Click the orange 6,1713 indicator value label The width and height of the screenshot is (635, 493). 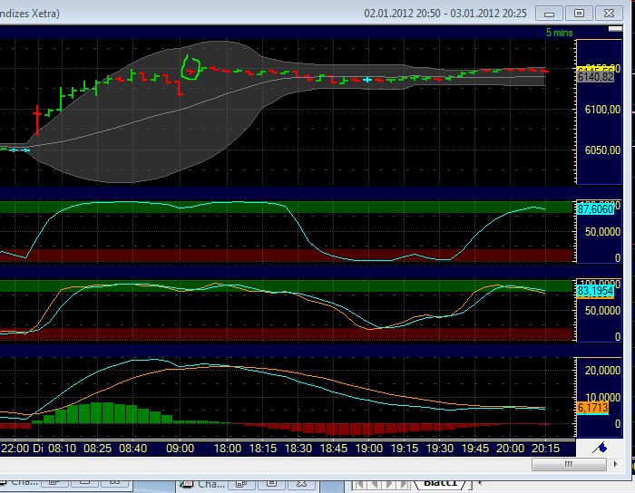click(595, 409)
